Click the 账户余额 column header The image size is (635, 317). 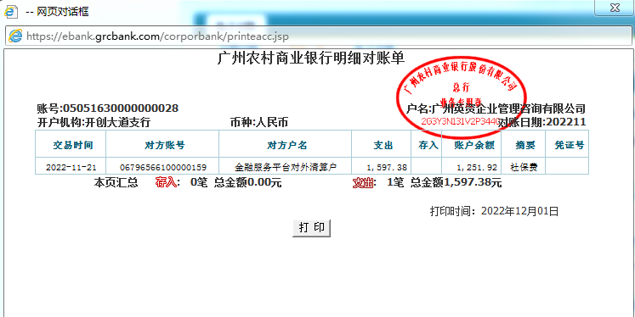[x=472, y=144]
